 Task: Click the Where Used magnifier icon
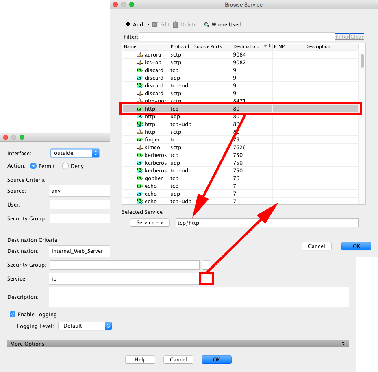[206, 24]
